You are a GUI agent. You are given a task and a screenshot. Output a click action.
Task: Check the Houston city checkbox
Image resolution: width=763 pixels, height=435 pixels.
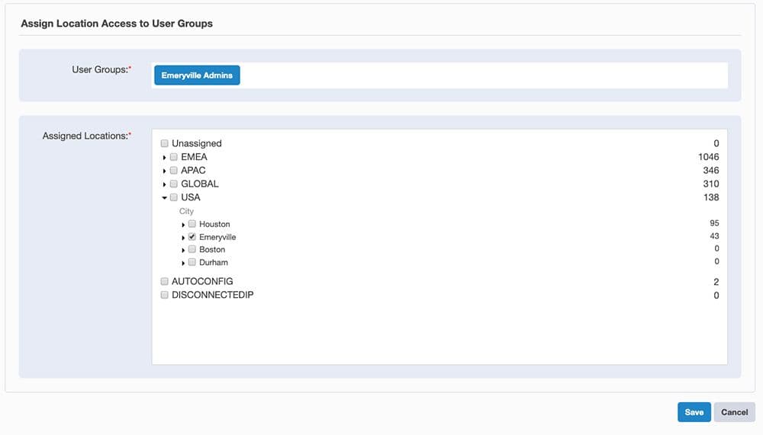pyautogui.click(x=192, y=224)
